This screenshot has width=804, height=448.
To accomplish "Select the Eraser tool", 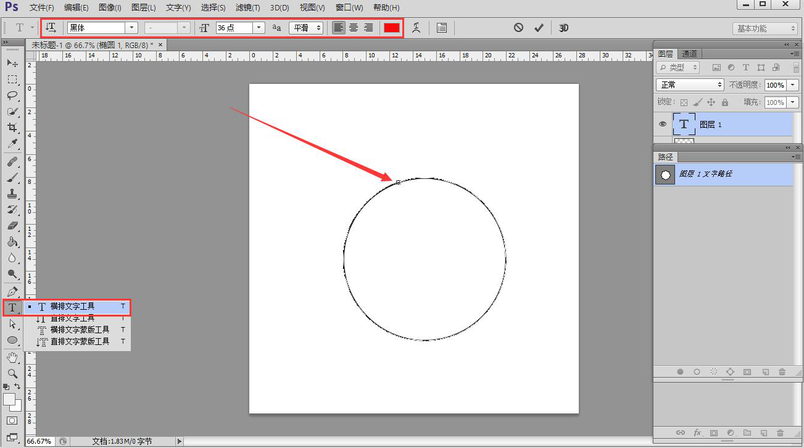I will pyautogui.click(x=12, y=226).
